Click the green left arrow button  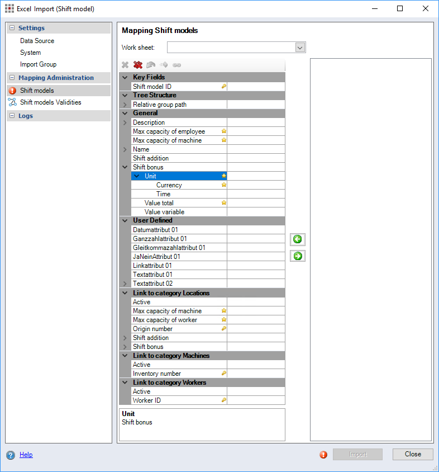pos(298,239)
